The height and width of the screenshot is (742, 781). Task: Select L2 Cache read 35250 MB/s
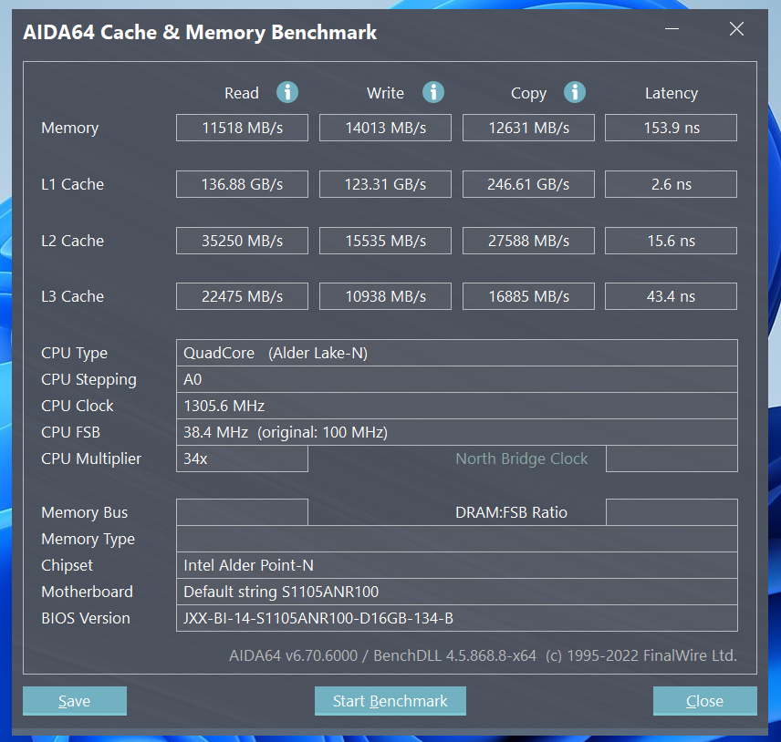pos(242,241)
